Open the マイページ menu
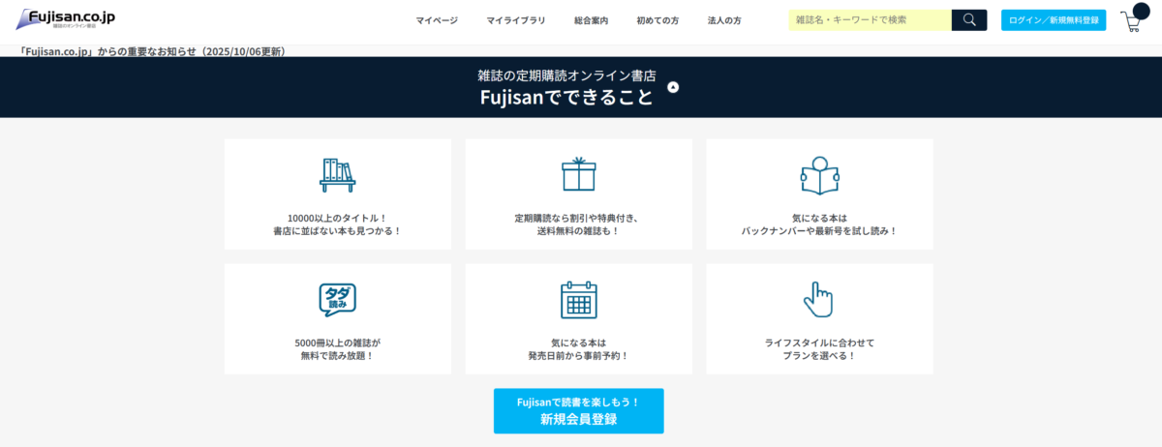 point(437,20)
